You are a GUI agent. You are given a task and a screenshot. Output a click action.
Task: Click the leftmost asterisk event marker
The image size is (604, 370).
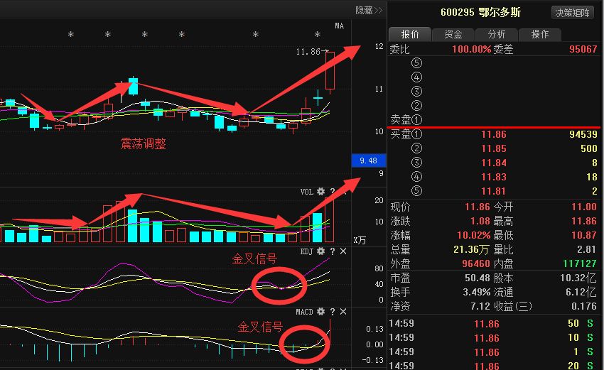point(71,35)
